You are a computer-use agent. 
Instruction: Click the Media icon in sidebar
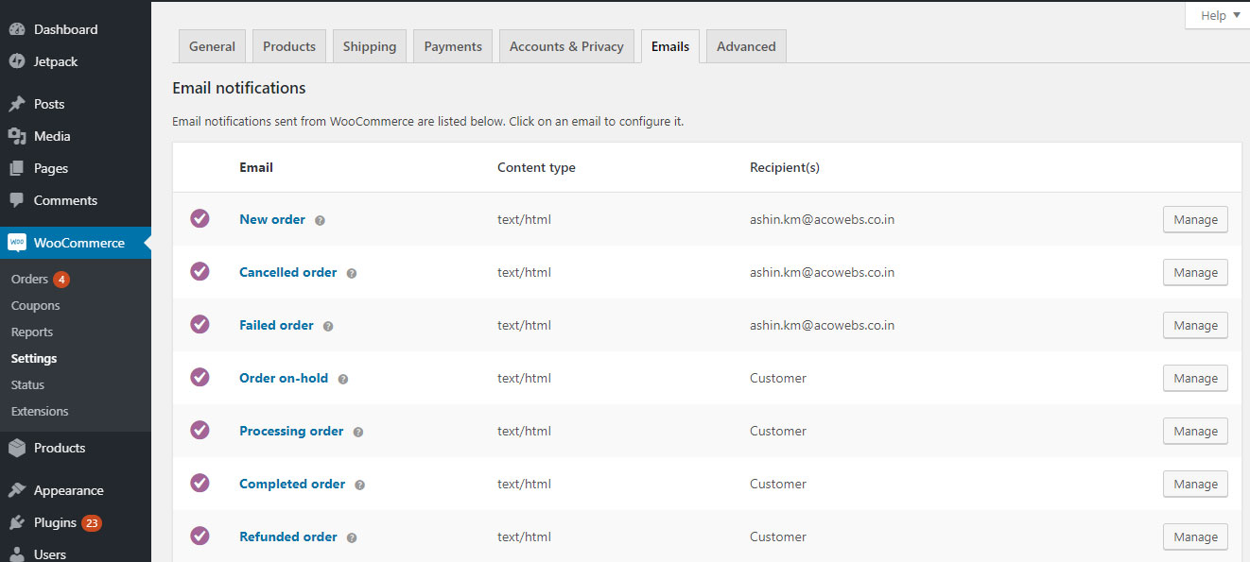pos(17,136)
